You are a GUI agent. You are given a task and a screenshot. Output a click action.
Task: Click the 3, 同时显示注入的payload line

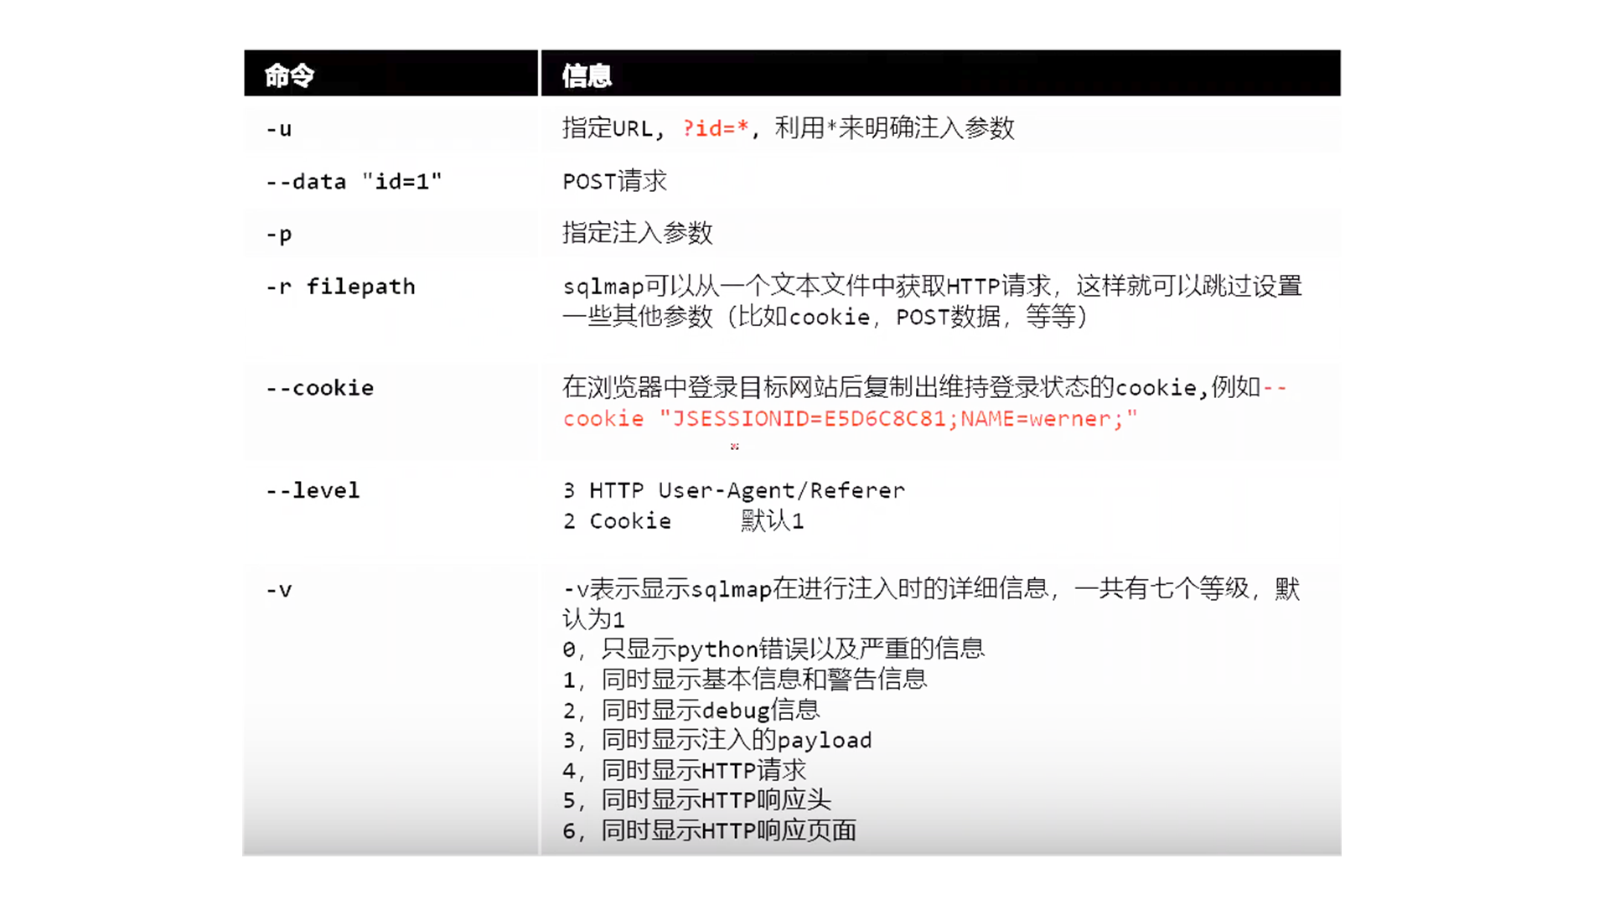click(x=717, y=740)
